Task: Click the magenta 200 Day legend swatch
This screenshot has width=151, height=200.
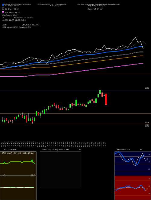Action: (3, 12)
